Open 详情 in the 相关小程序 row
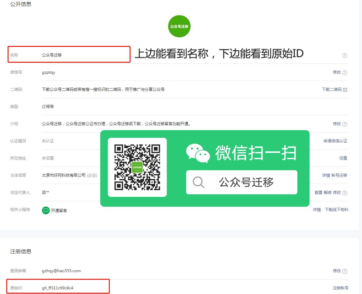Screen dimensions: 362x294 (317, 209)
